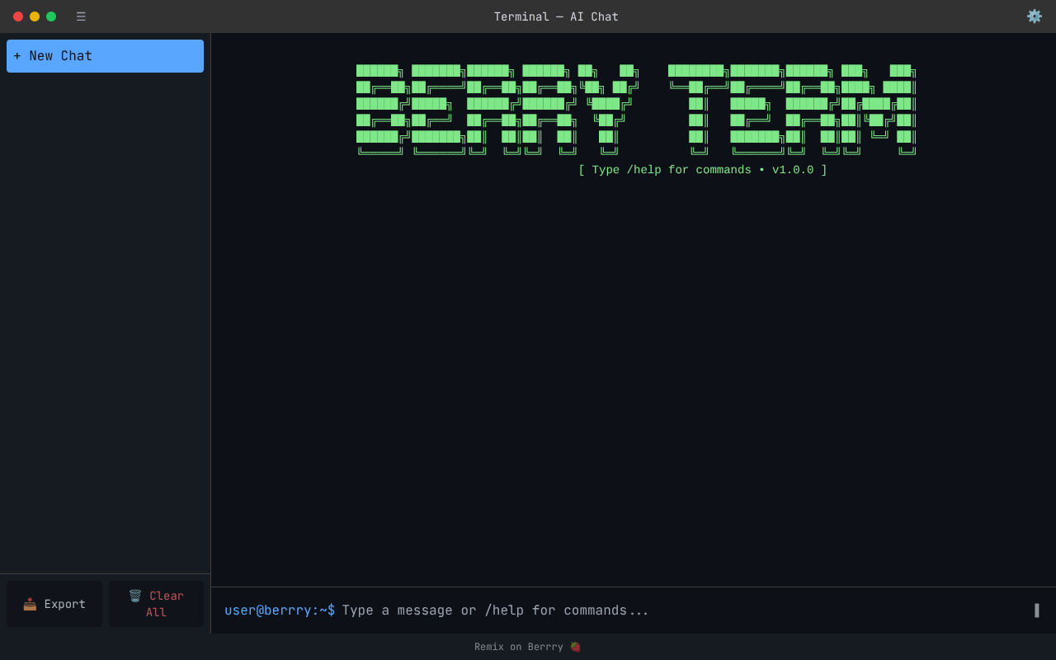Click the trash can icon in Clear All
The width and height of the screenshot is (1056, 660).
pyautogui.click(x=135, y=596)
